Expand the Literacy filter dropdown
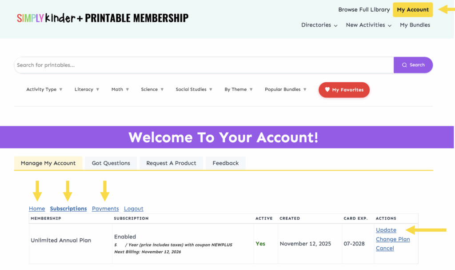Screen dimensions: 455x270 (87, 89)
